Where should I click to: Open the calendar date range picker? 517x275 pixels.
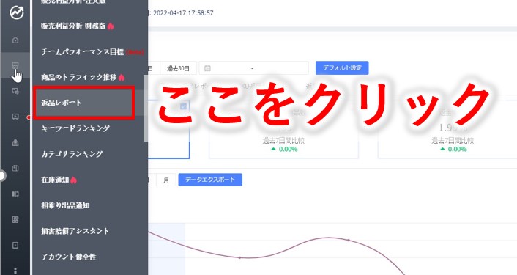pos(254,68)
